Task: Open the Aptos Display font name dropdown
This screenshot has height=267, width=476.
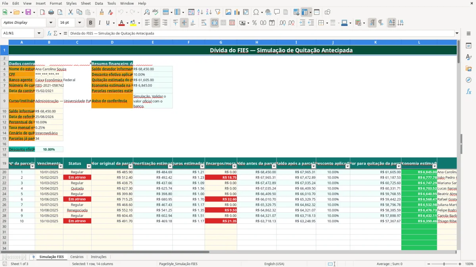Action: click(x=52, y=23)
